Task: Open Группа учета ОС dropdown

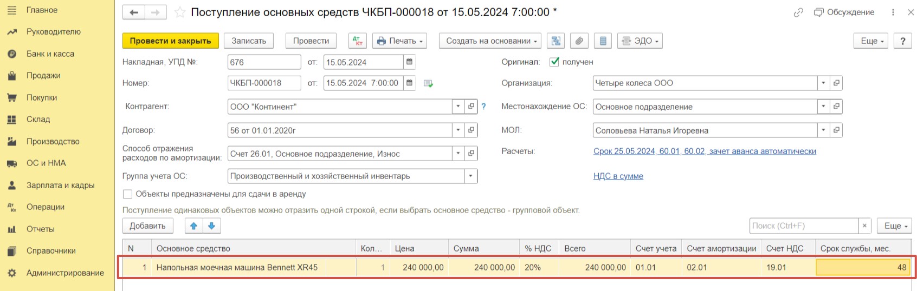Action: pos(470,176)
